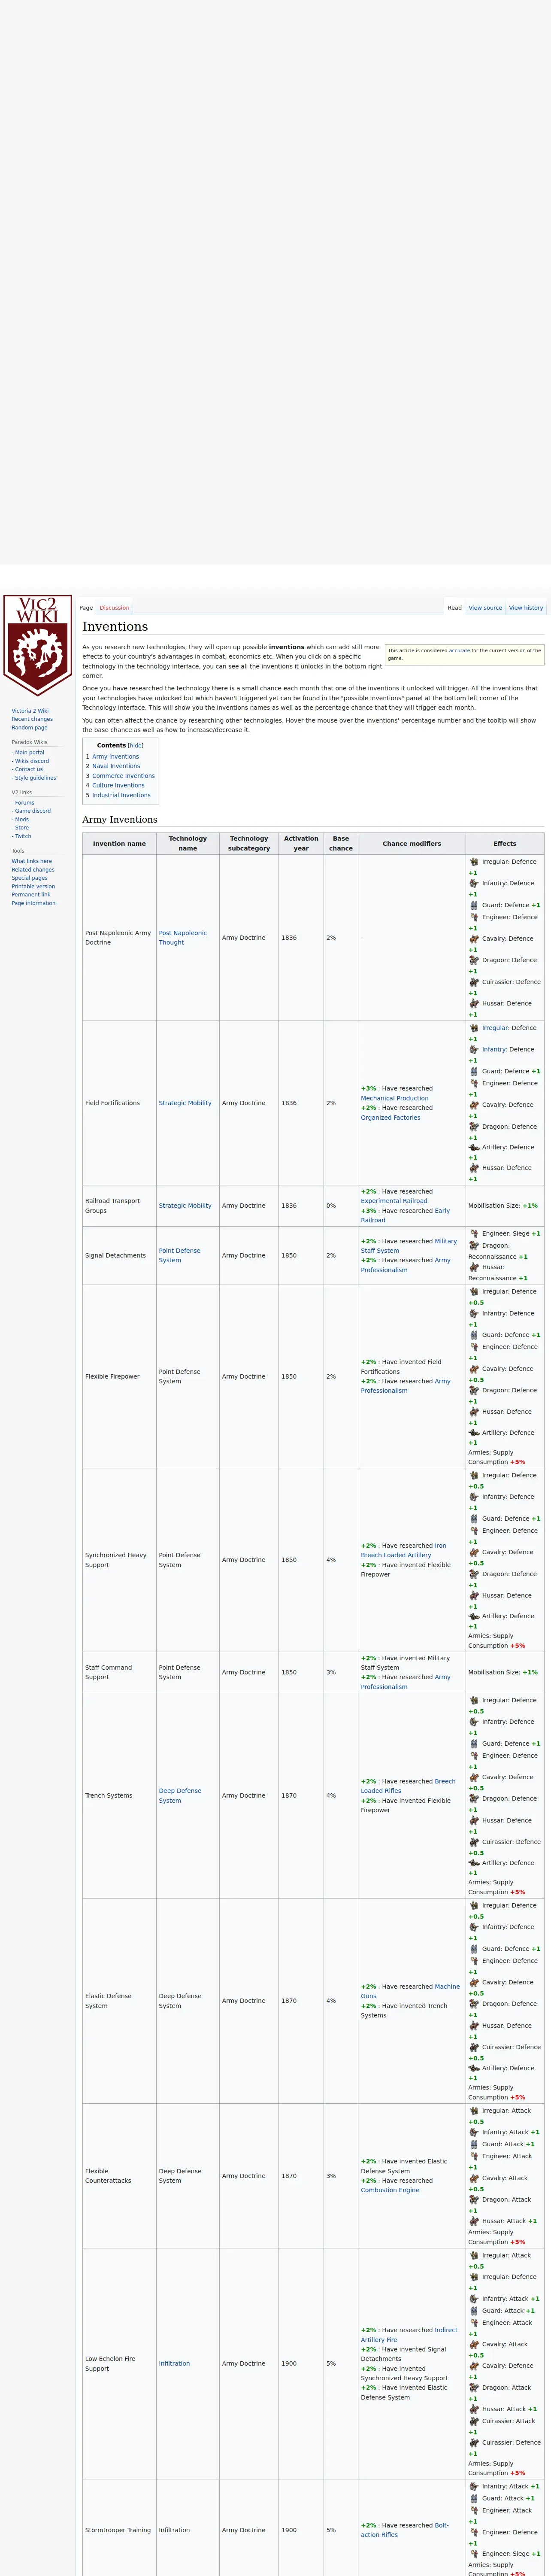Open Mechanical Production link
Viewport: 551px width, 2576px height.
tap(395, 1098)
